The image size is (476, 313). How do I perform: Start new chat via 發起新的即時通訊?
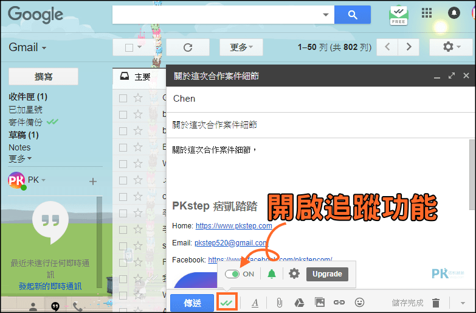pos(50,286)
